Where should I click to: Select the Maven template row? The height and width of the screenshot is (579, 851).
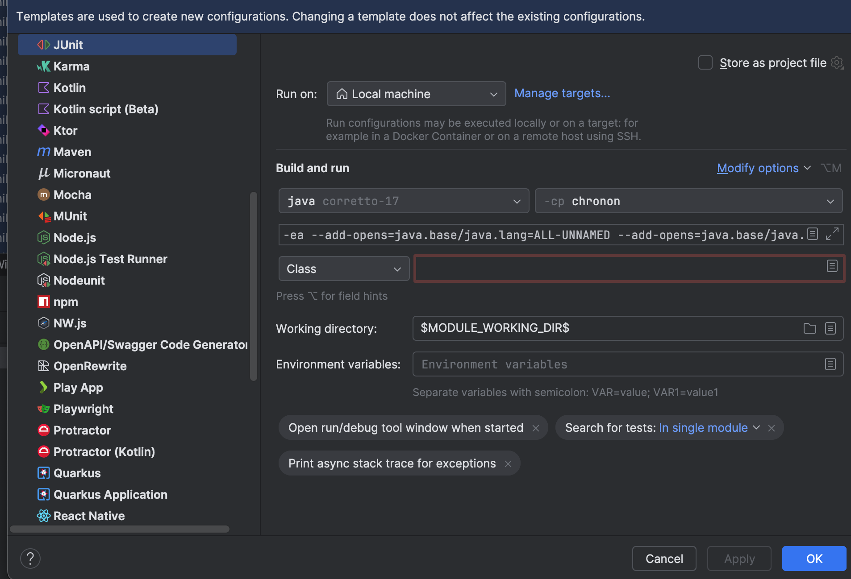(x=127, y=152)
